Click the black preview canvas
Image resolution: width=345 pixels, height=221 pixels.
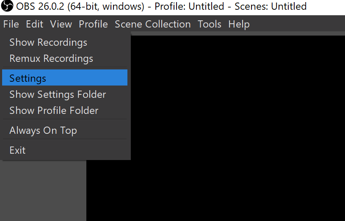(237, 127)
